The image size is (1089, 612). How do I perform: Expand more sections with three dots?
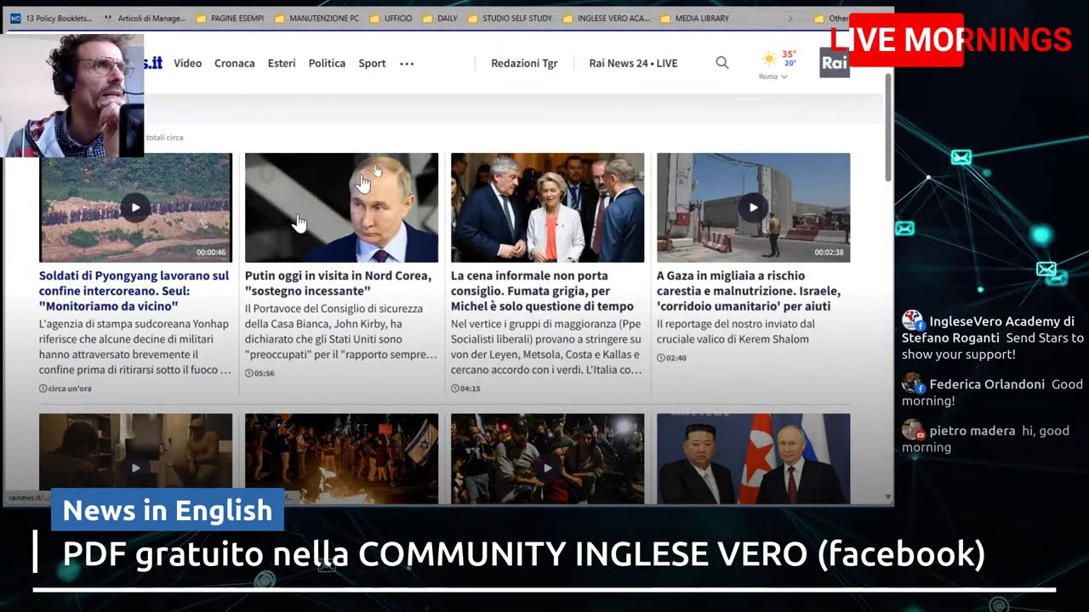tap(407, 64)
